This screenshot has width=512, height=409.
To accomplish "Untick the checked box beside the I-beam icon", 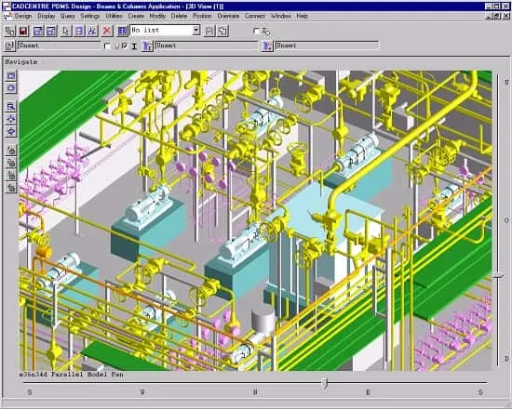I will coord(125,46).
